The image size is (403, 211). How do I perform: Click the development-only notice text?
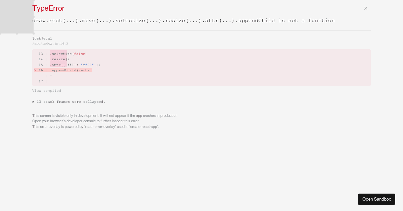(105, 116)
